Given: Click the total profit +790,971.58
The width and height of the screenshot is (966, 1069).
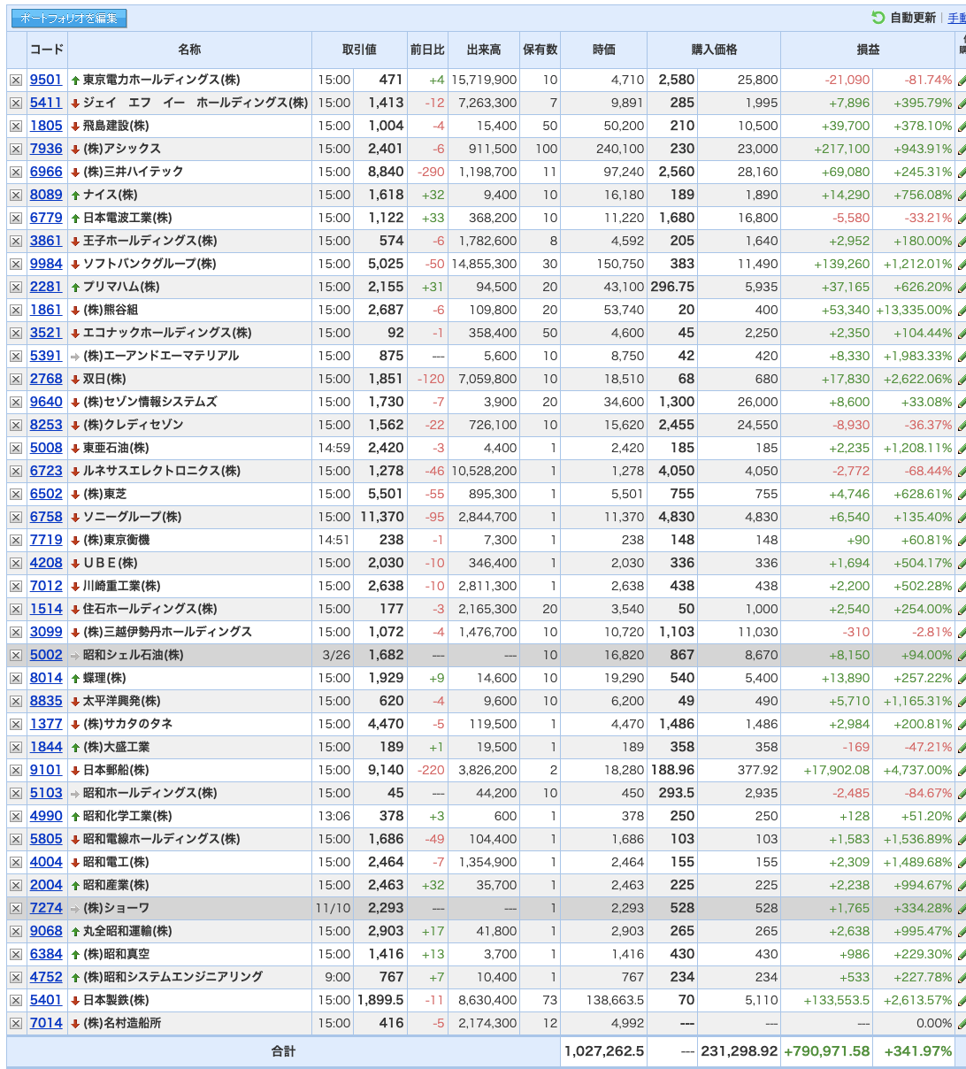Looking at the screenshot, I should (x=827, y=1051).
